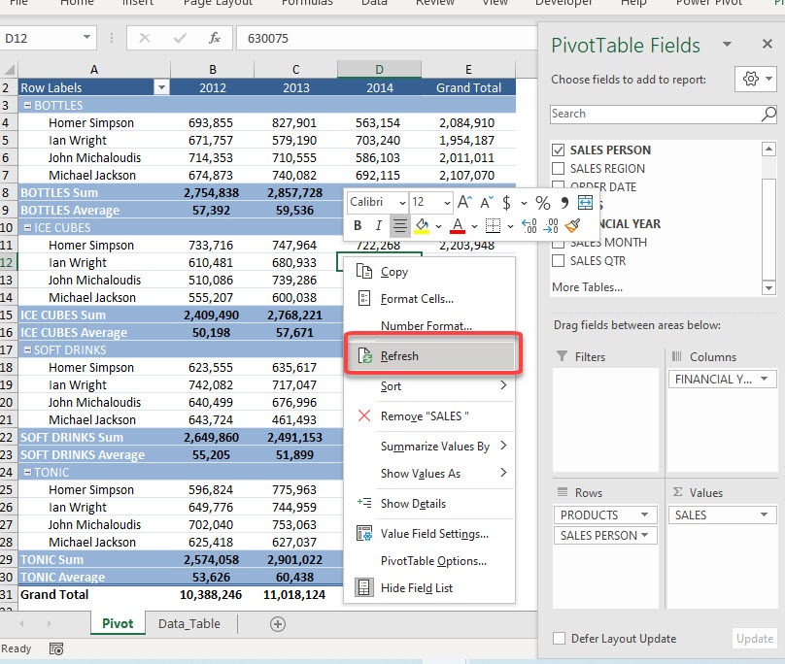Viewport: 785px width, 664px height.
Task: Open Row Labels filter dropdown
Action: 161,87
